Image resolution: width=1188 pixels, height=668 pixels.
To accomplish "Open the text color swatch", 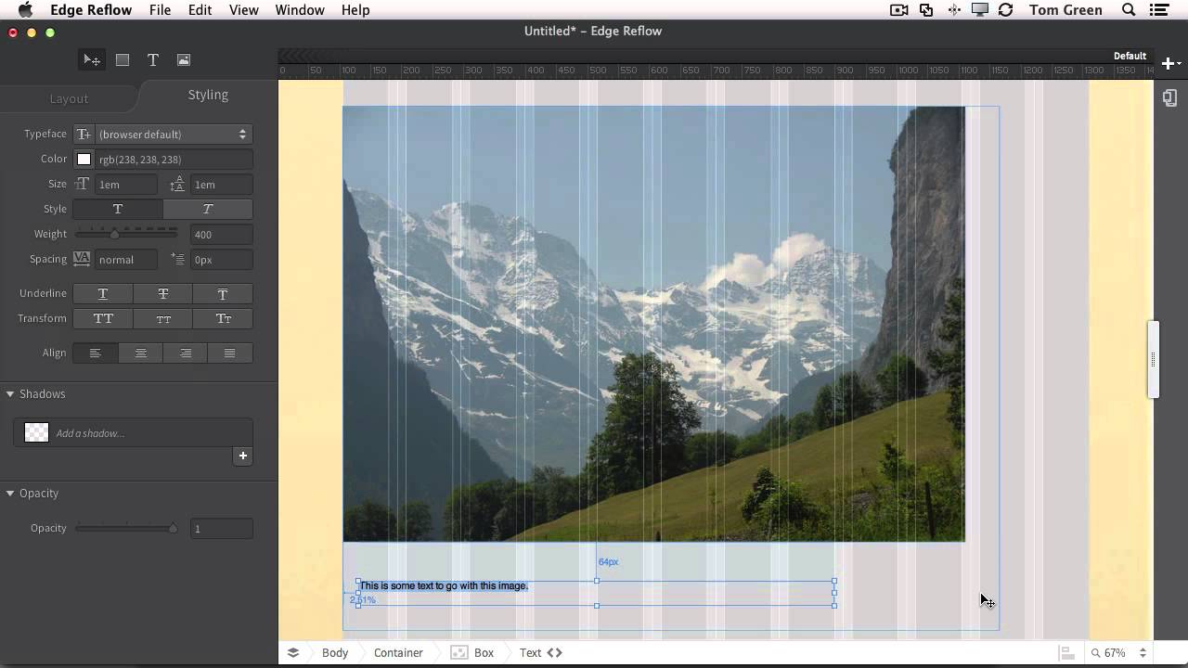I will pos(84,160).
